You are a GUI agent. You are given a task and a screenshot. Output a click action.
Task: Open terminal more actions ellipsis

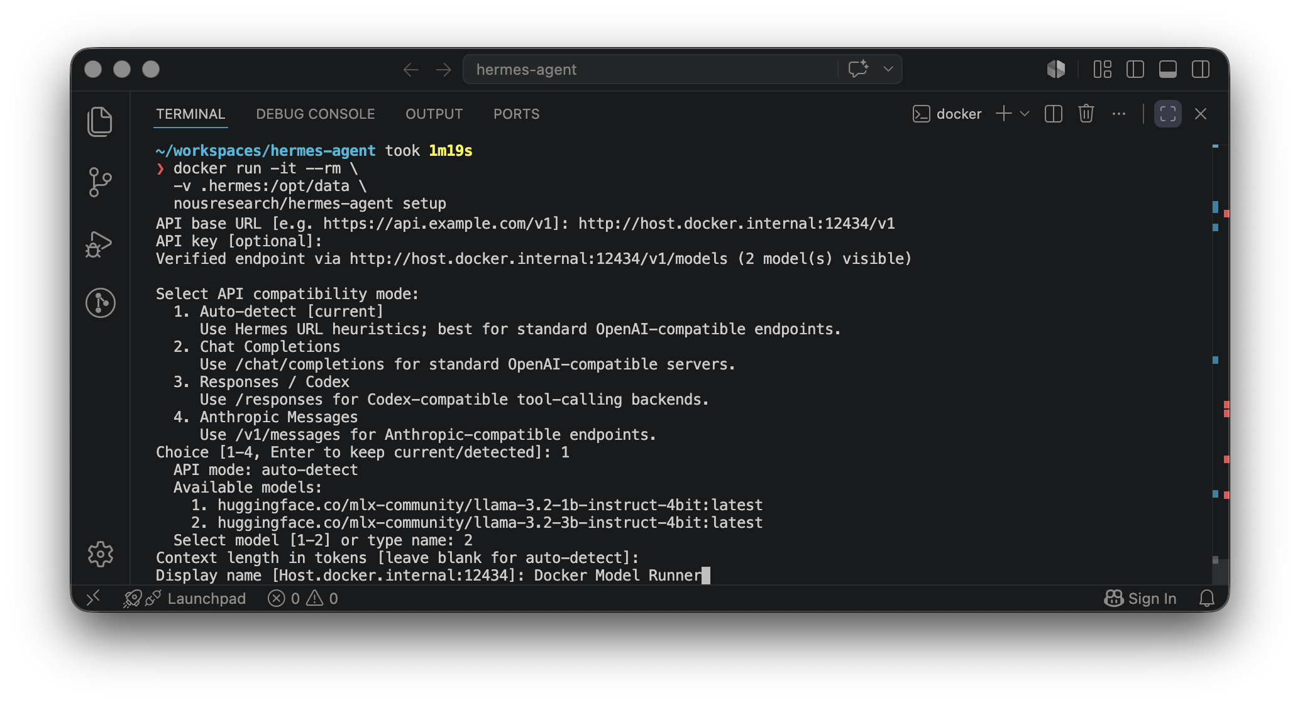[x=1119, y=114]
